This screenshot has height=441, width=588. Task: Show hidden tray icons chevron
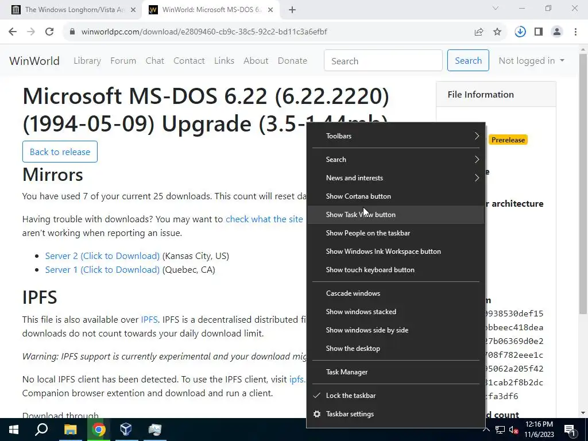(x=486, y=430)
